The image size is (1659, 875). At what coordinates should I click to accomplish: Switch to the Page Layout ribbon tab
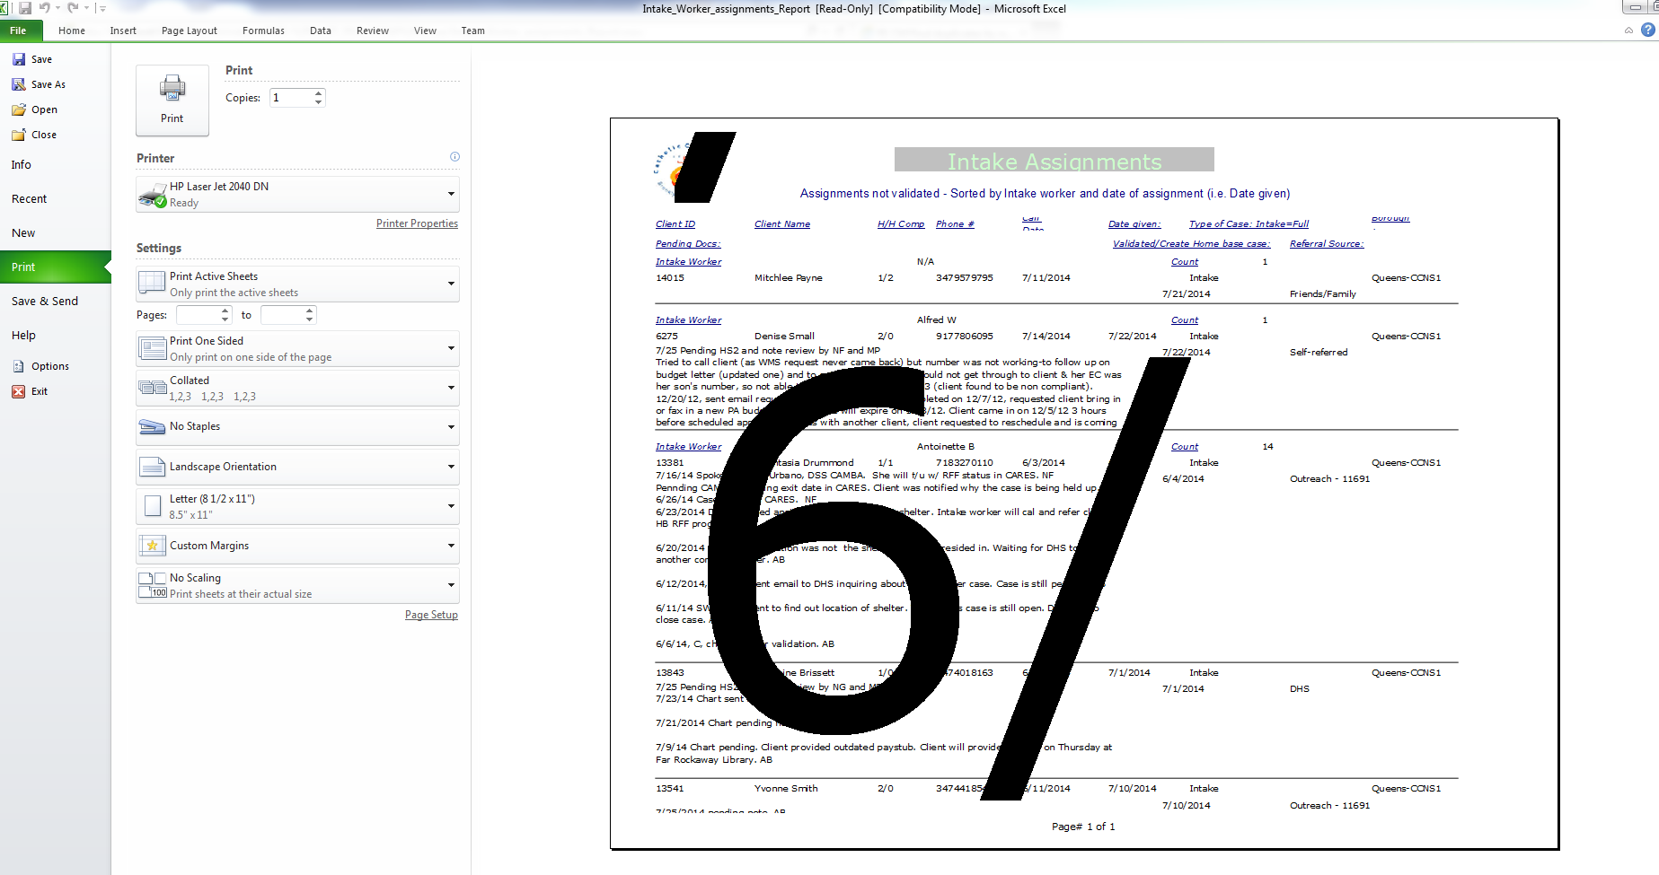pyautogui.click(x=190, y=31)
